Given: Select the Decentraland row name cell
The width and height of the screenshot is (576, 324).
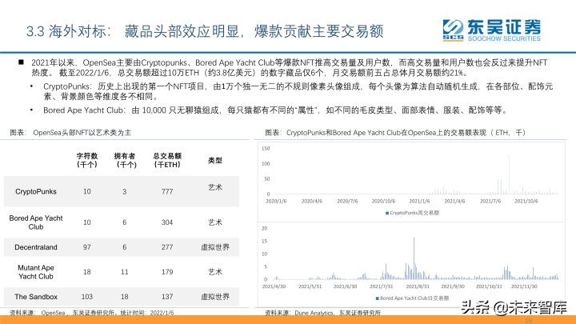Looking at the screenshot, I should (36, 247).
